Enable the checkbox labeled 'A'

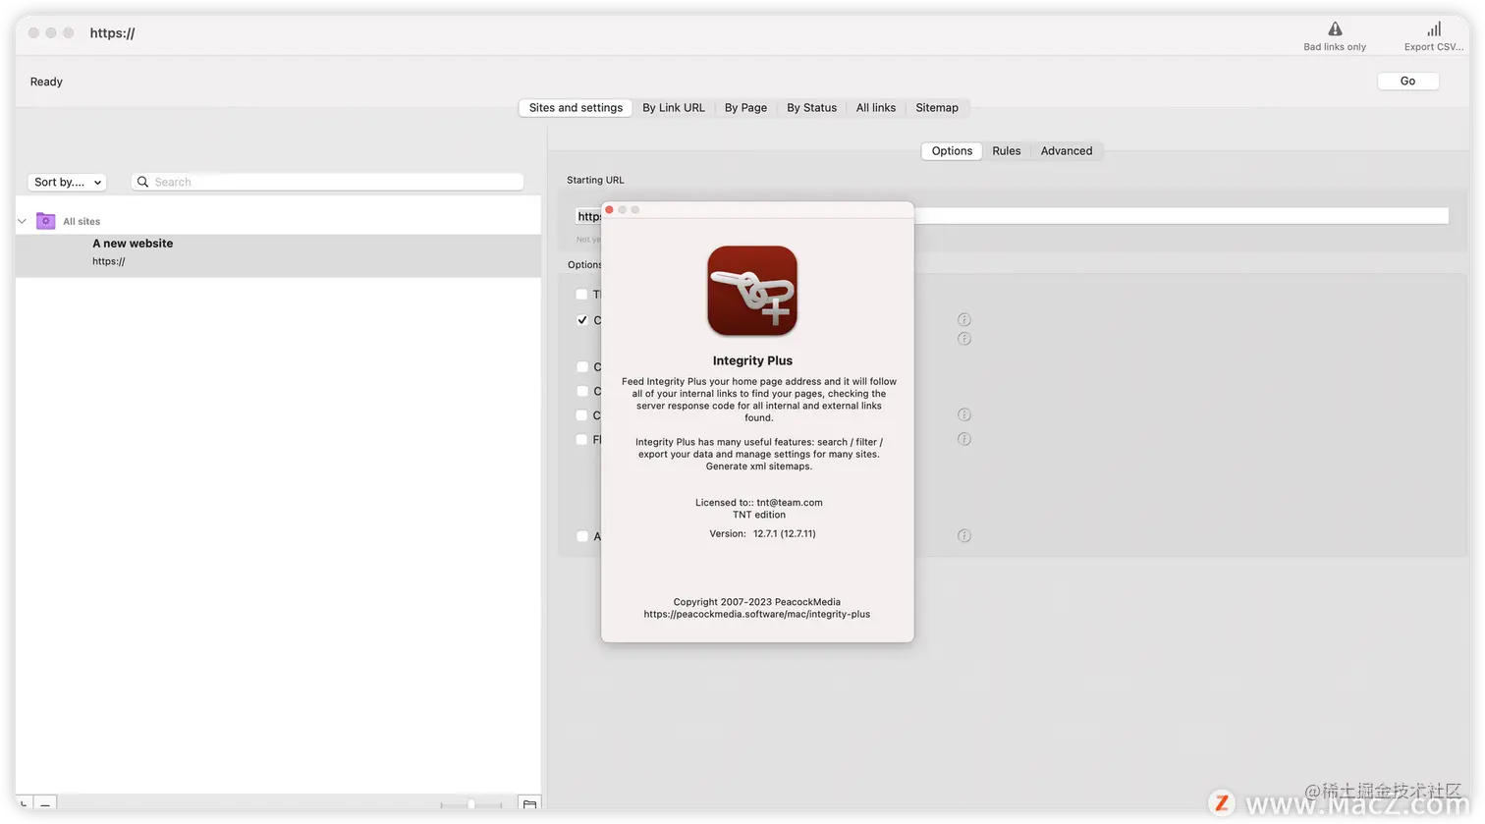582,536
